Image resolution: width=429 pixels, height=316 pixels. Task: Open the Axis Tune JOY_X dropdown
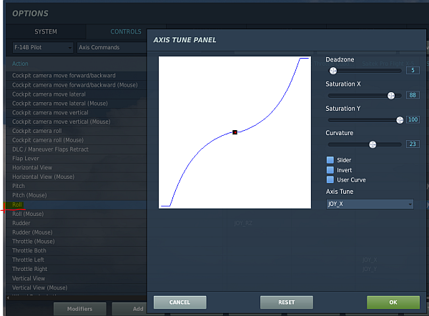point(370,204)
